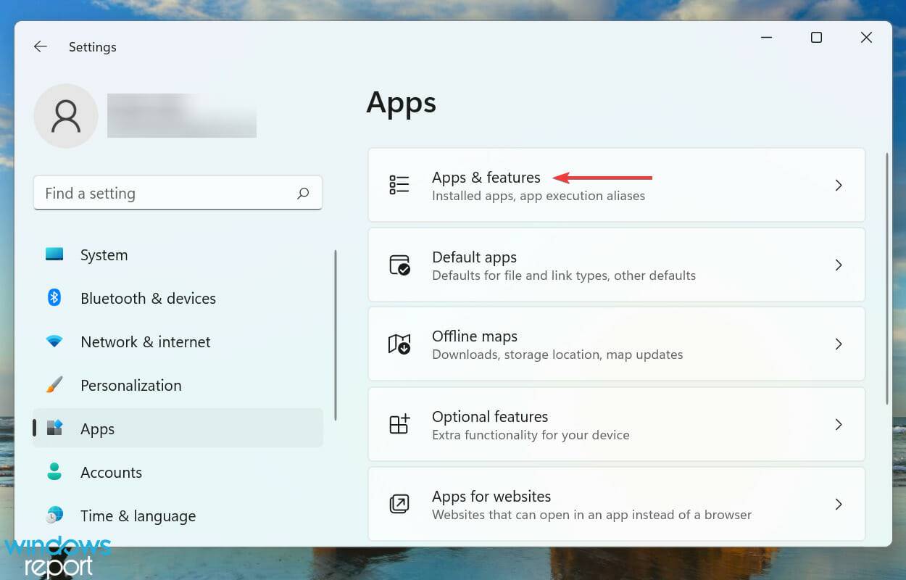Screen dimensions: 906x580
Task: Click the Default apps icon with checkmark
Action: (399, 265)
